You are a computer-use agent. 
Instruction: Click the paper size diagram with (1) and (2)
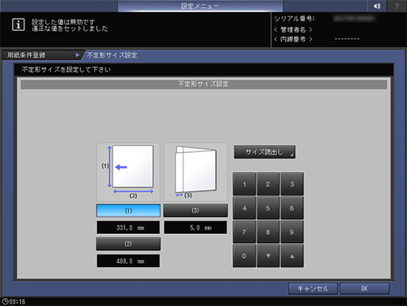128,172
